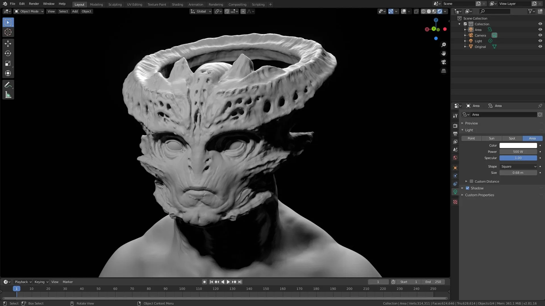Expand the Custom Distance section
This screenshot has width=545, height=306.
(466, 181)
